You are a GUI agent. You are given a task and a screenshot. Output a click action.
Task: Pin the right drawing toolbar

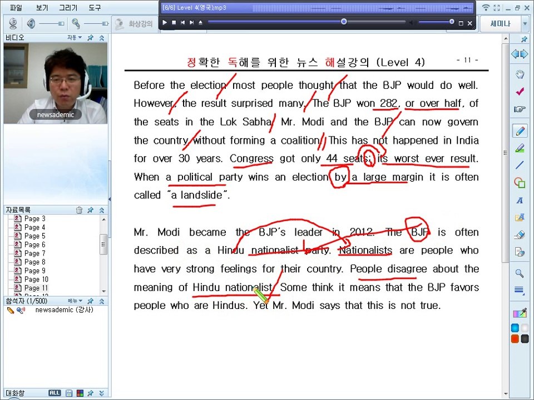[x=524, y=39]
